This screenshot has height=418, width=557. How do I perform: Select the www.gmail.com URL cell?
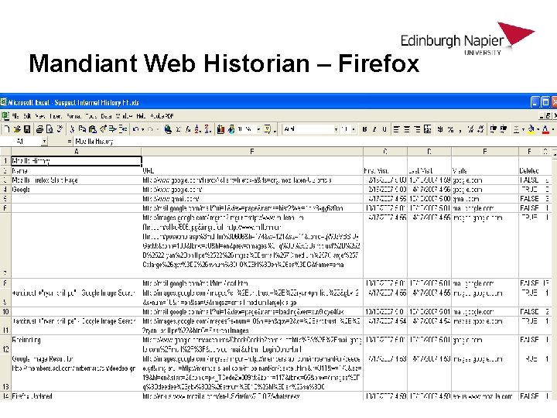click(252, 199)
